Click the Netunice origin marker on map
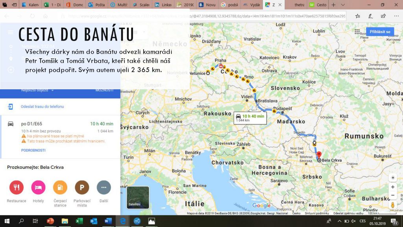Image resolution: width=403 pixels, height=227 pixels. click(208, 73)
